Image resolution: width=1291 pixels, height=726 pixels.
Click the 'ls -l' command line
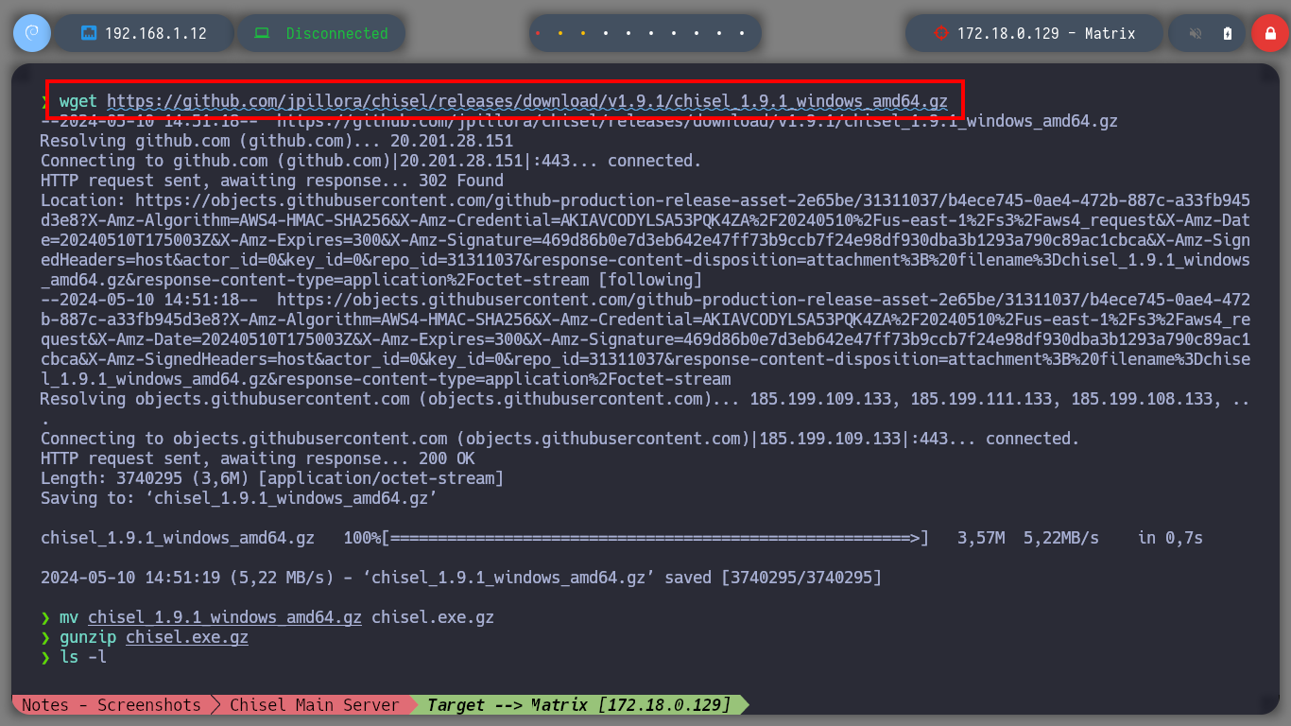click(x=82, y=657)
